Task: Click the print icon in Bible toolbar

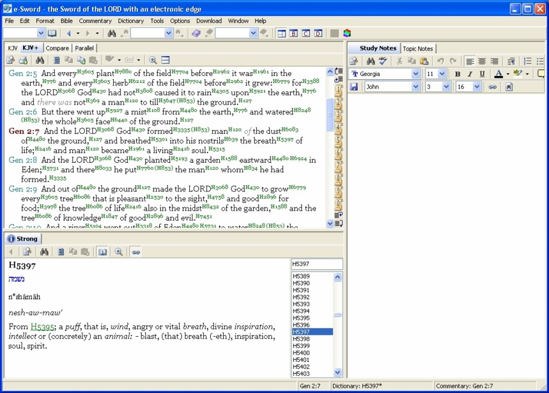Action: click(23, 60)
